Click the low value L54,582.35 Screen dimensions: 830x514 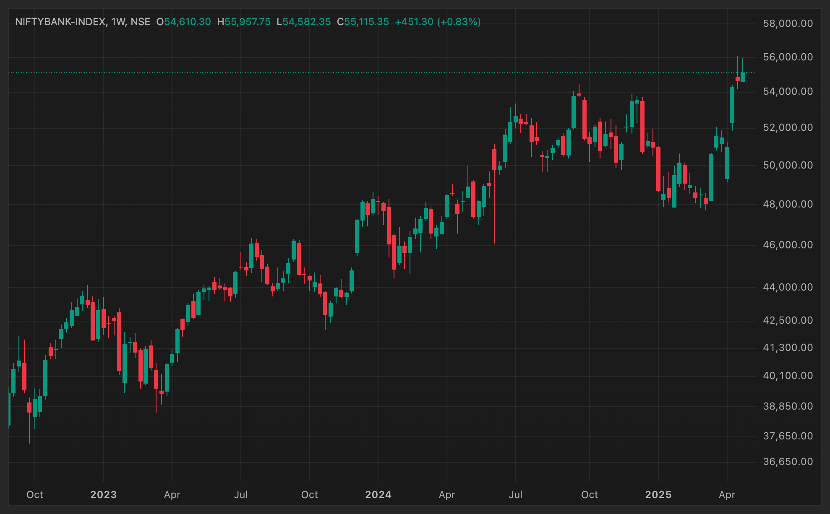pyautogui.click(x=304, y=22)
